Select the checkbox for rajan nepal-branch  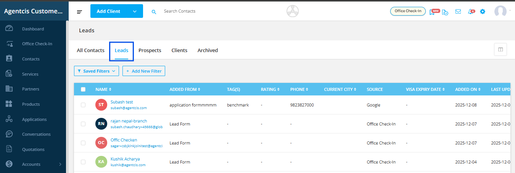(x=83, y=124)
